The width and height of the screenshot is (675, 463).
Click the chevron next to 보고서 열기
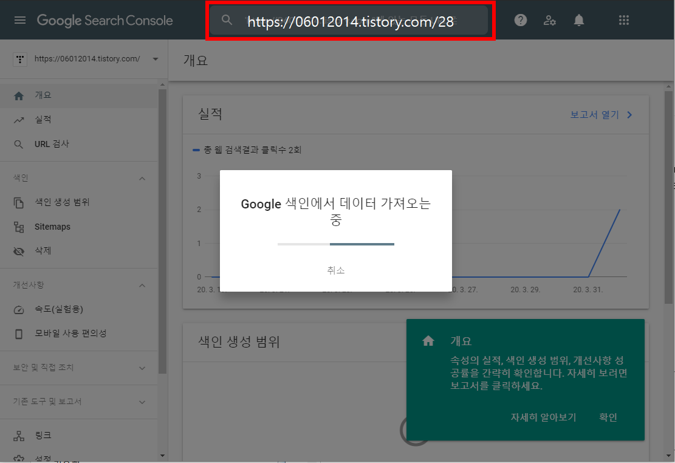[629, 115]
